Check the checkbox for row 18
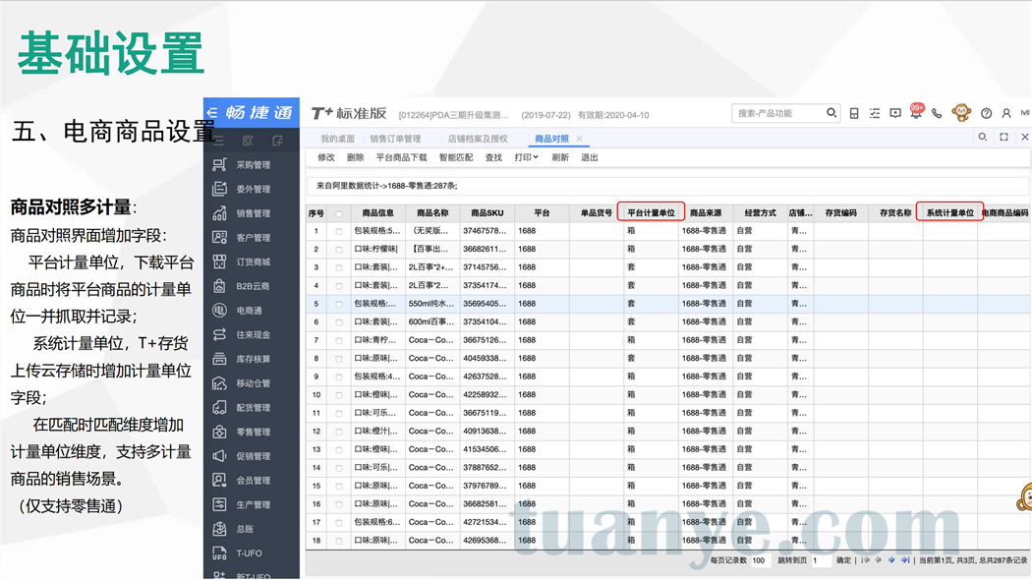The image size is (1032, 580). (339, 541)
